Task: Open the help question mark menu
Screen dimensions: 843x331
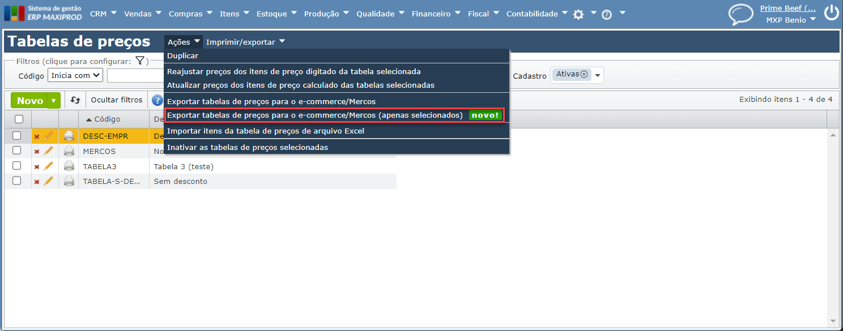Action: coord(607,15)
